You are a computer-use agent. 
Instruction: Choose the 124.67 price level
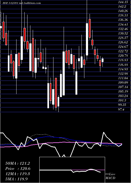pyautogui.click(x=123, y=47)
